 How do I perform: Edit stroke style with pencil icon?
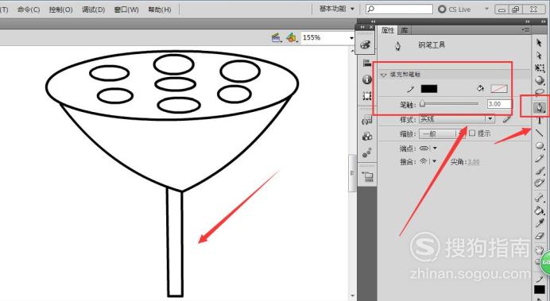tap(506, 119)
